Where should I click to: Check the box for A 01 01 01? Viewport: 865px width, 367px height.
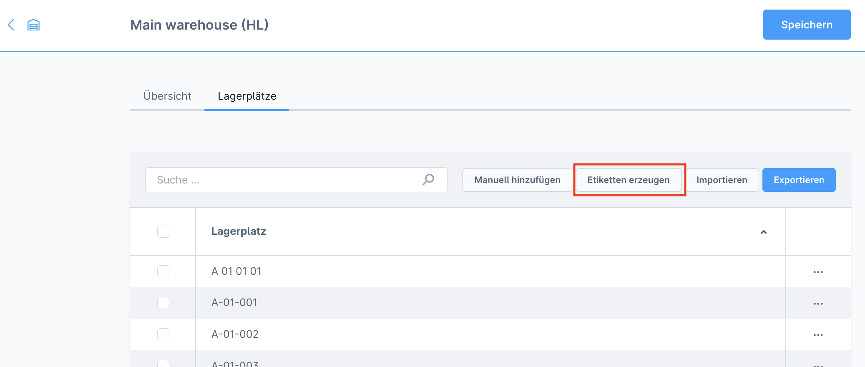[163, 271]
